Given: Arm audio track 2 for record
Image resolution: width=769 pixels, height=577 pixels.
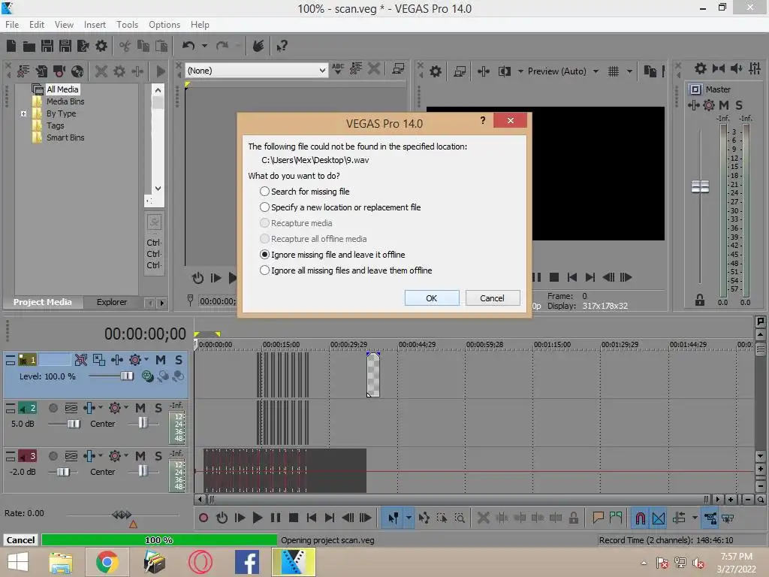Looking at the screenshot, I should tap(53, 408).
